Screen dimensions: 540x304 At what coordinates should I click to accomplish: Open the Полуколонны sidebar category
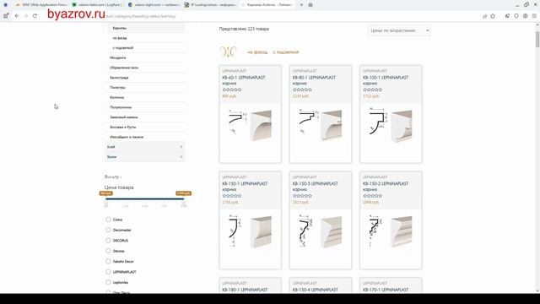[x=121, y=107]
